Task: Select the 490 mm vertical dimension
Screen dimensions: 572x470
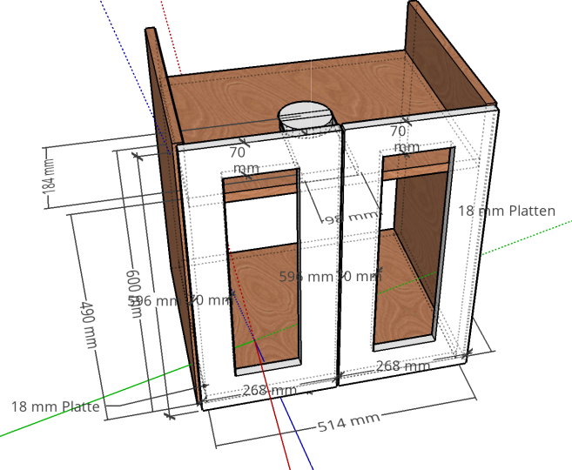Action: (x=87, y=325)
